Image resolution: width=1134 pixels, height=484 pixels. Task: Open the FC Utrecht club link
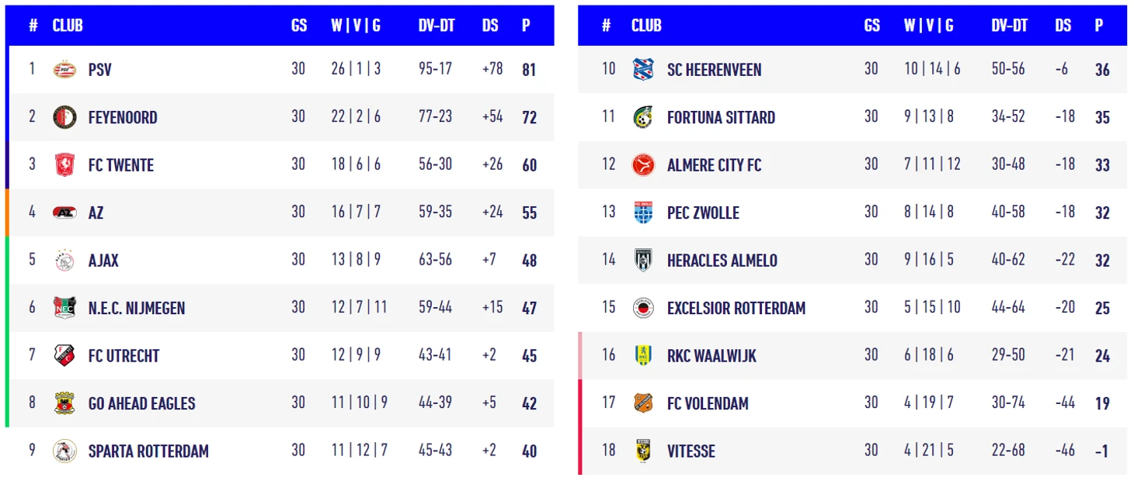tap(123, 356)
